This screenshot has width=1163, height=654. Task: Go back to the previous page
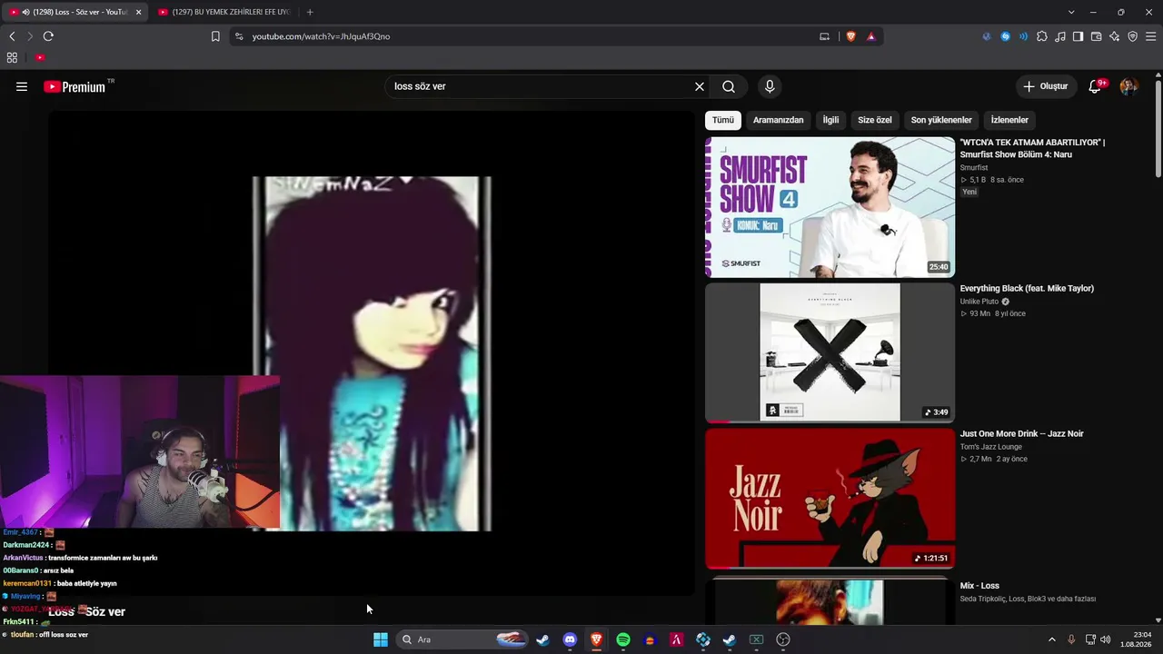12,36
